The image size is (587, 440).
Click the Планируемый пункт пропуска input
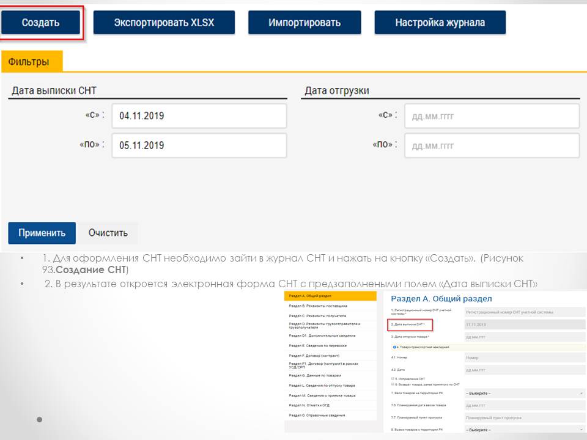point(524,417)
